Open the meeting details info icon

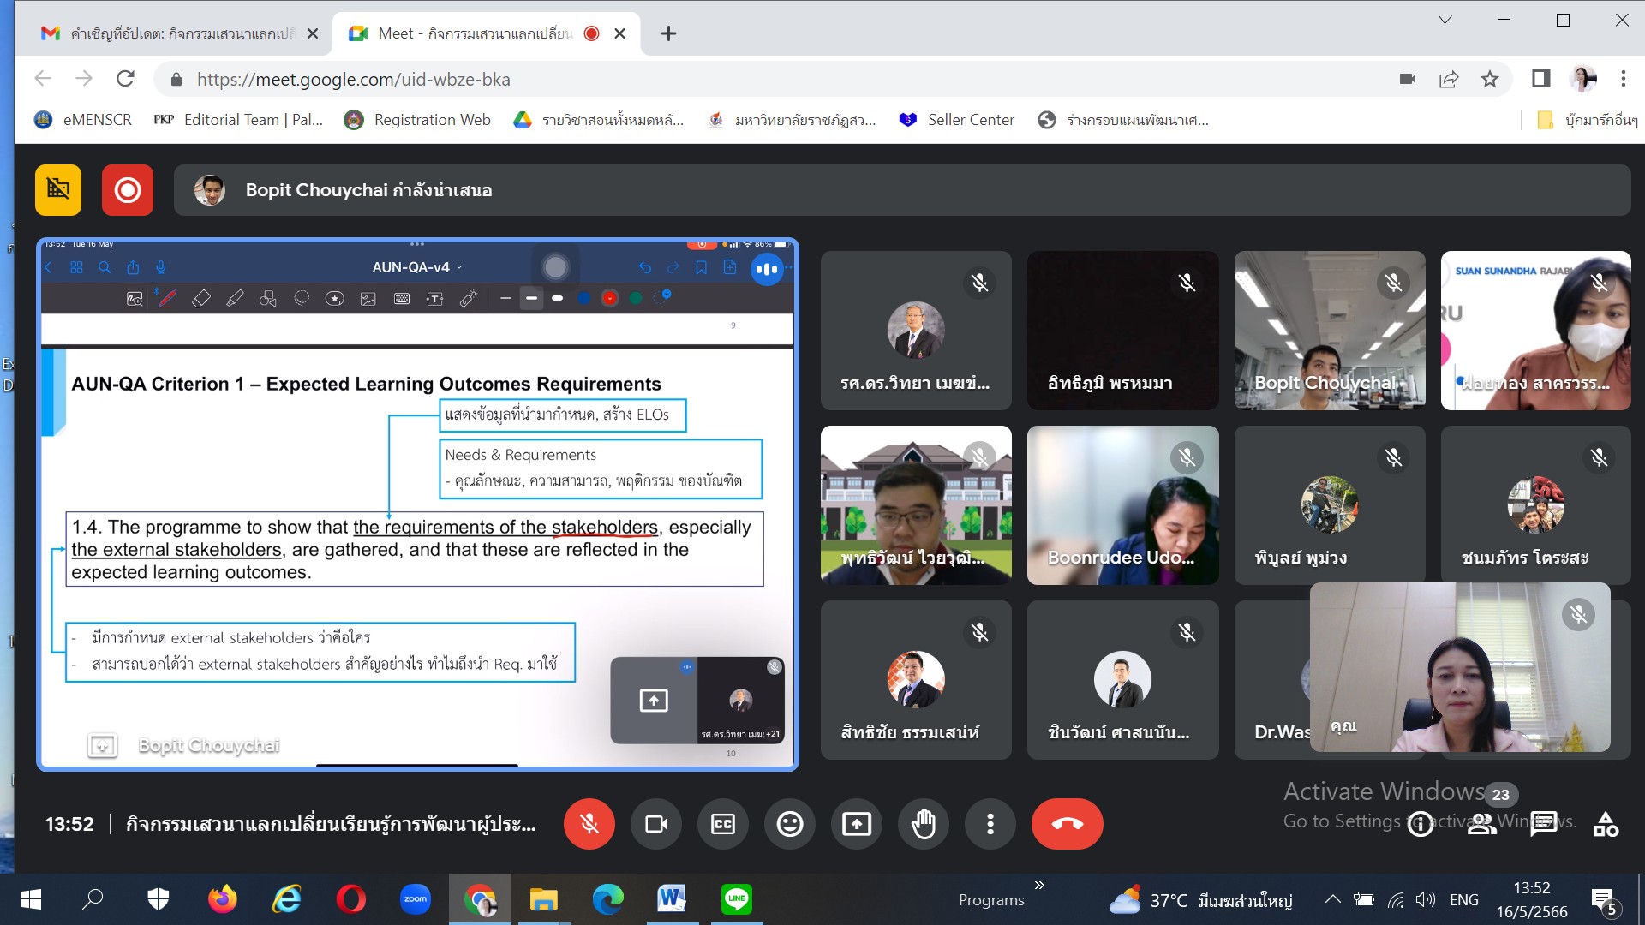[1420, 824]
